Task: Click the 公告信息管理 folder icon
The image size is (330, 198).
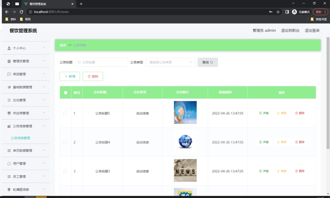Action: tap(9, 126)
